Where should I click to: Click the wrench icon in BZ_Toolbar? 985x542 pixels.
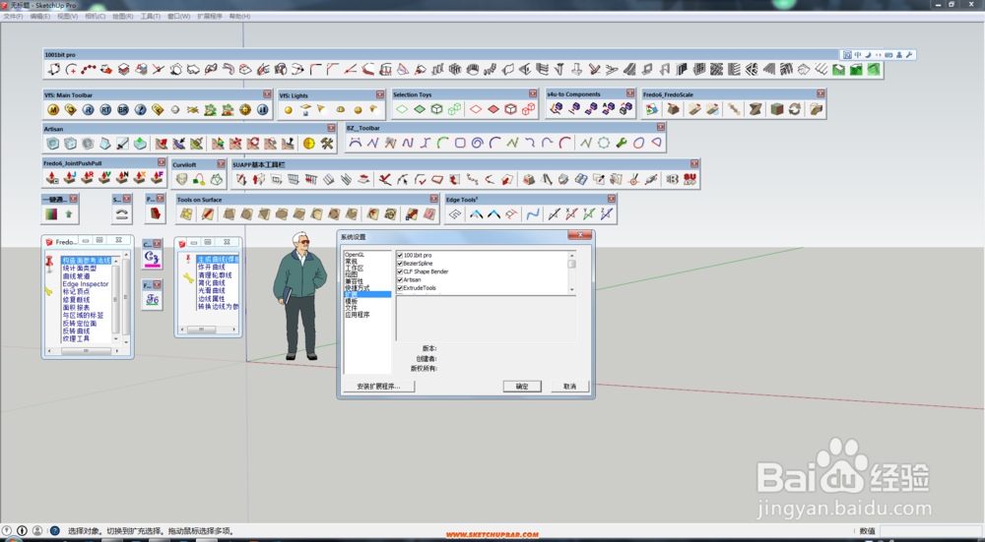click(x=622, y=143)
